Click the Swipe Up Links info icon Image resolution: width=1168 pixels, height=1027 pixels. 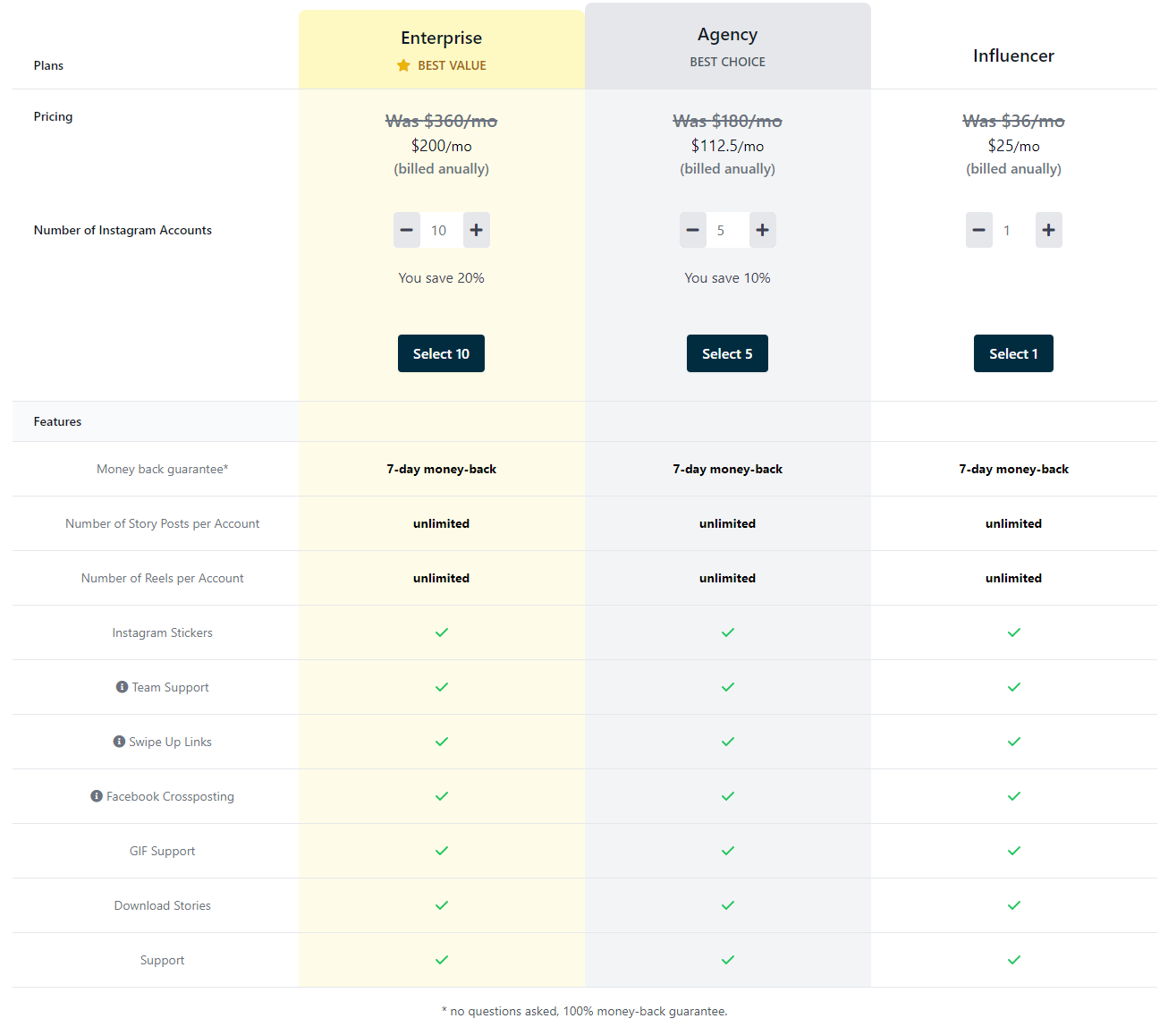coord(119,742)
